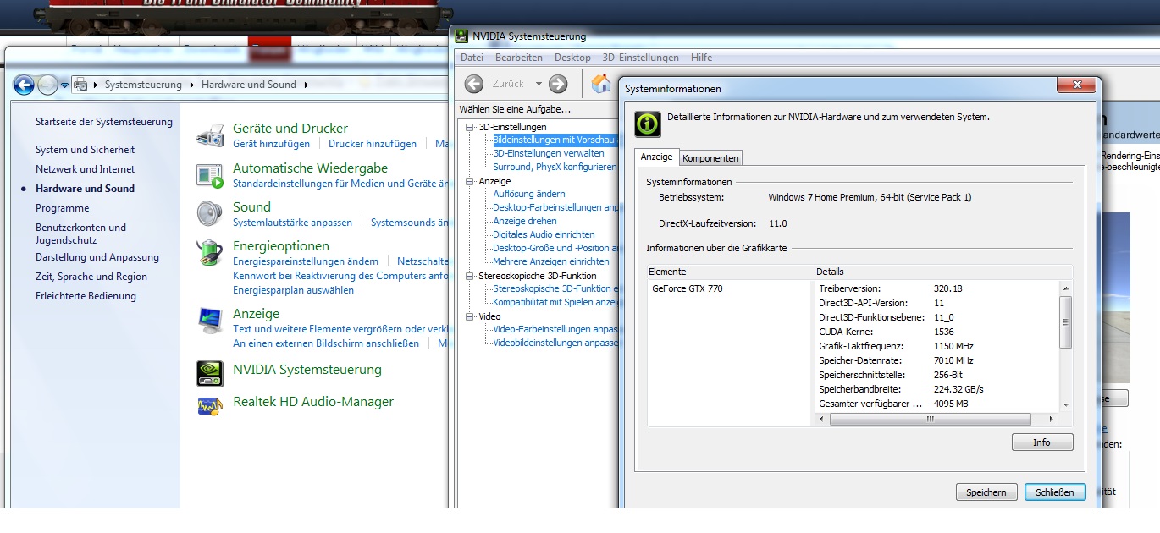Select Digitales Audio einrichten tree item

point(544,234)
